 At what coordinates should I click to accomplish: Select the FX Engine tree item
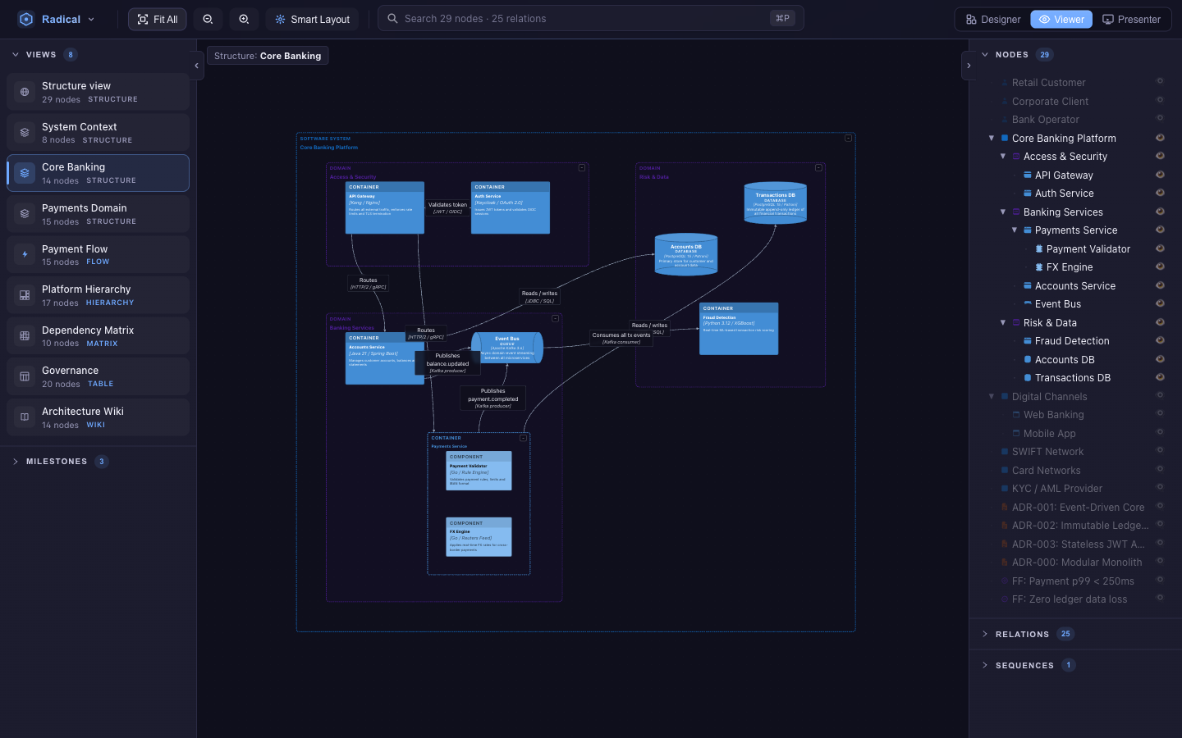pyautogui.click(x=1069, y=267)
